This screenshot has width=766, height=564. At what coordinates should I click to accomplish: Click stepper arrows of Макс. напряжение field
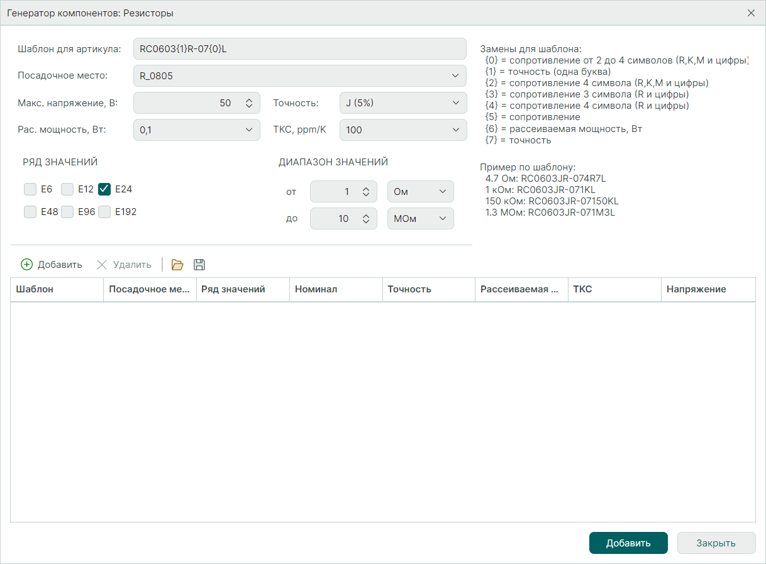point(248,103)
